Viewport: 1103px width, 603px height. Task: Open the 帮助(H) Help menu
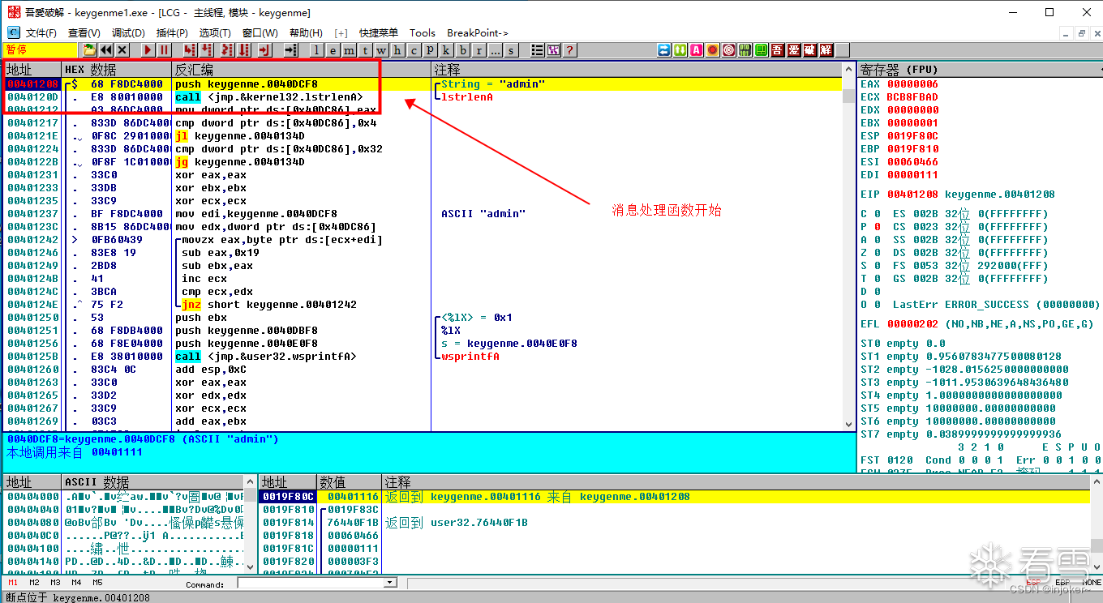tap(306, 33)
